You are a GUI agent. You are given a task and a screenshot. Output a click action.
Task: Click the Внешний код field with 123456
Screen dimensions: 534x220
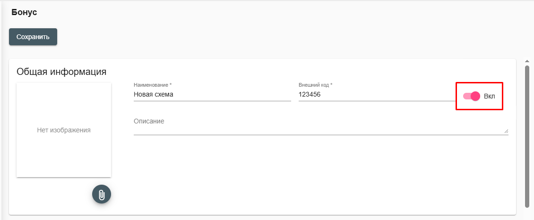pos(377,95)
